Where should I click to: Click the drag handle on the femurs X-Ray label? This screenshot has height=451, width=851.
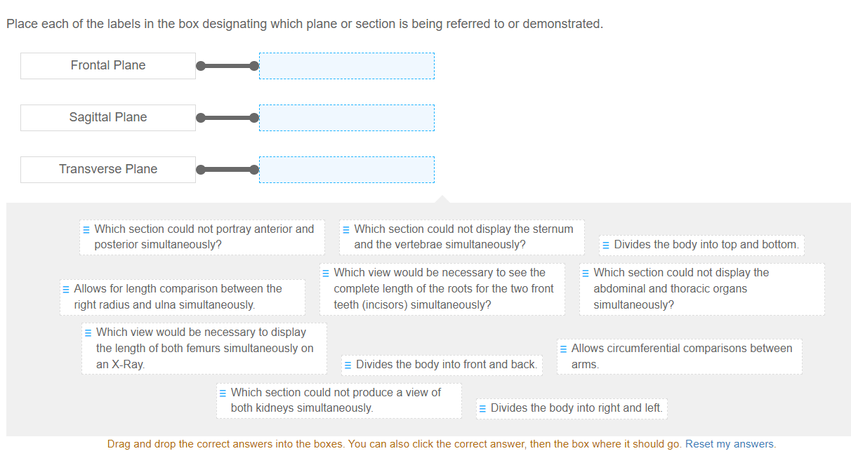coord(88,332)
